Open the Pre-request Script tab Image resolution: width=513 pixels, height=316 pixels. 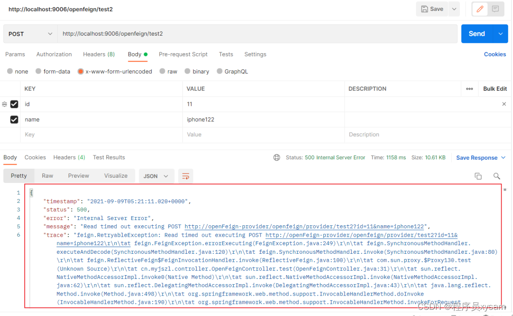click(x=183, y=54)
